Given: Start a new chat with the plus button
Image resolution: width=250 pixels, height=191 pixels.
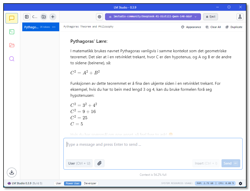Looking at the screenshot, I should click(53, 17).
